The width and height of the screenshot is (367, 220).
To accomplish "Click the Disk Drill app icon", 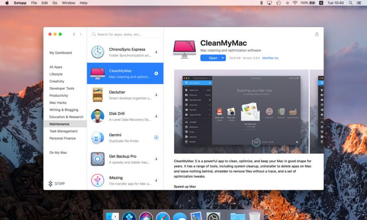I will (x=97, y=116).
